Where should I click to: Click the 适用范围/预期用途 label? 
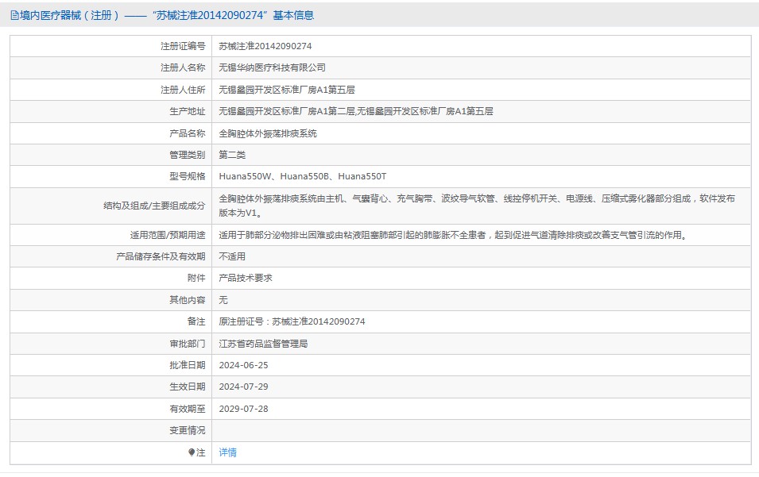168,235
